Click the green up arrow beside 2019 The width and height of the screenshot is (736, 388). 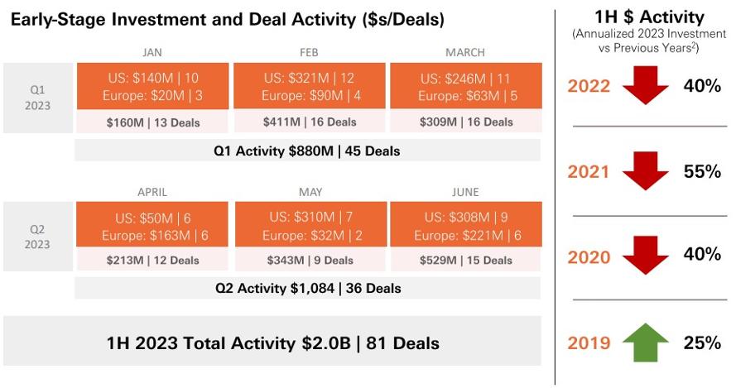(x=646, y=342)
